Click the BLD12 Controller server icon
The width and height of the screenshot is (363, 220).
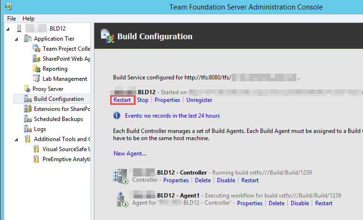click(x=120, y=176)
